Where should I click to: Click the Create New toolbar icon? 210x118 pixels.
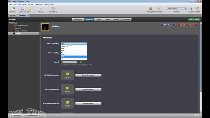pos(13,9)
